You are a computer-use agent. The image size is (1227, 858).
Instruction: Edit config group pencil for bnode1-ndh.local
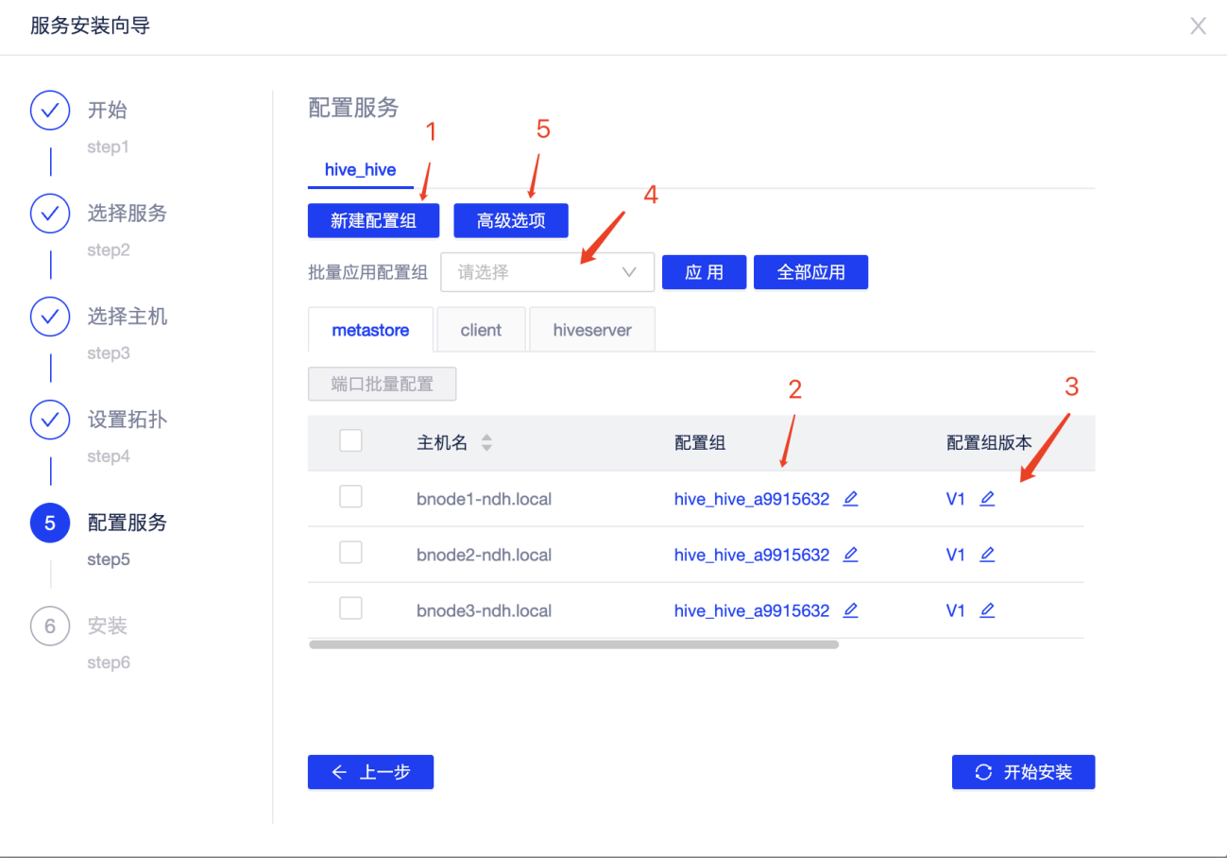pyautogui.click(x=850, y=499)
